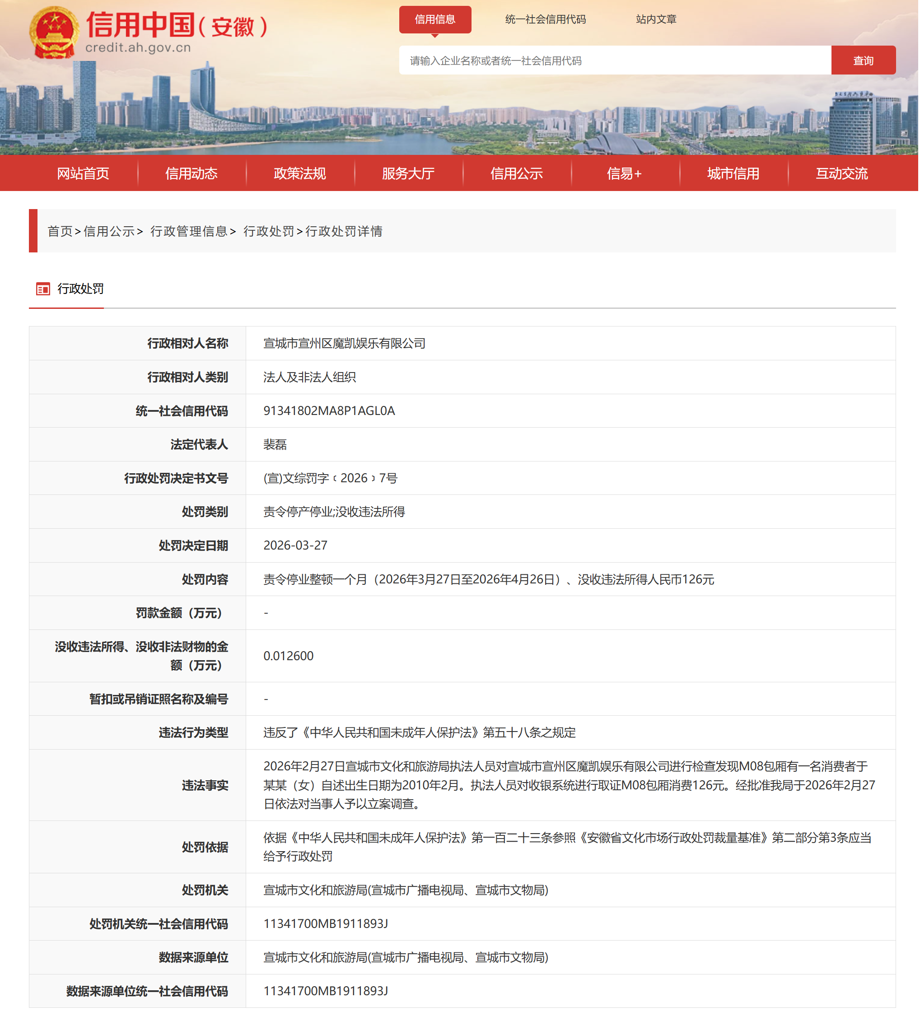Open 网站首页 in the navigation bar
Viewport: 920px width, 1016px height.
coord(83,173)
